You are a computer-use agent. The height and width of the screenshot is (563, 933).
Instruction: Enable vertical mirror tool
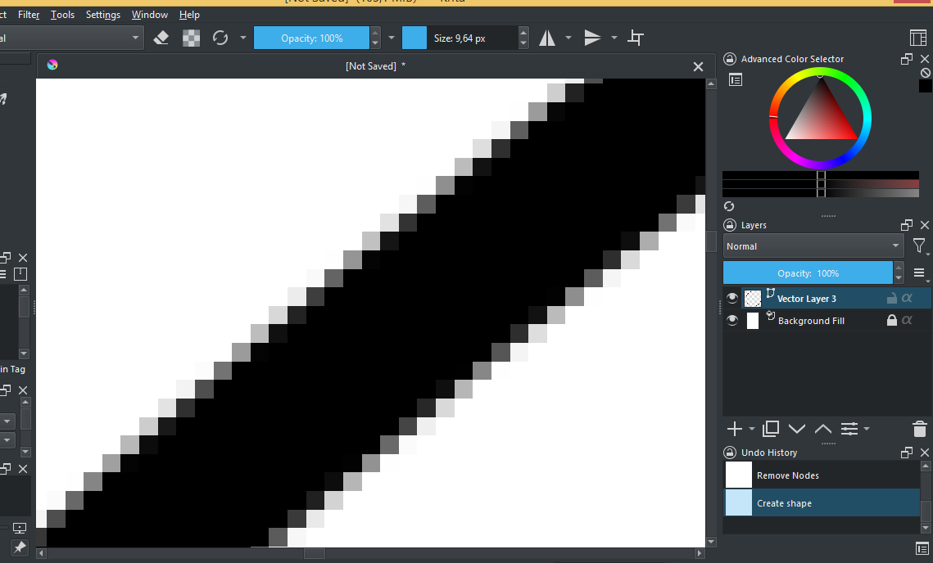coord(592,38)
